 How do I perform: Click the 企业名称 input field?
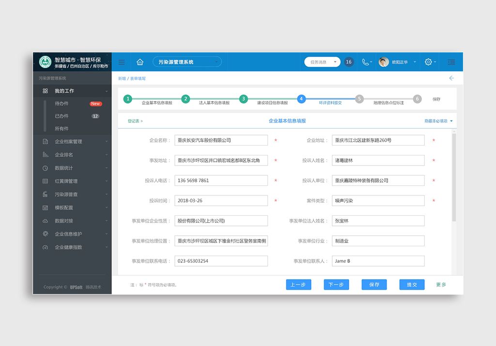click(x=221, y=140)
